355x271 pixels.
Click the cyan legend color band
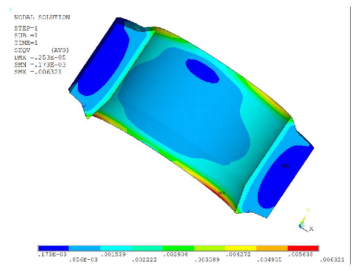pos(116,248)
